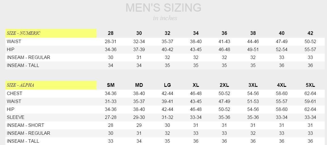327x145 pixels.
Task: Click the 28-31 waist value for size 28
Action: pyautogui.click(x=110, y=42)
